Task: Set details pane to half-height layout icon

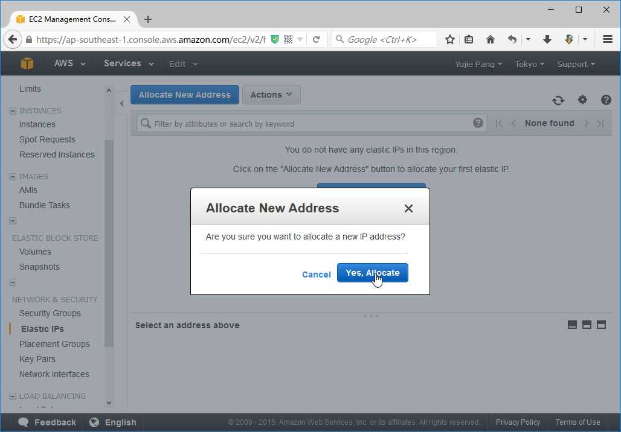Action: (x=587, y=325)
